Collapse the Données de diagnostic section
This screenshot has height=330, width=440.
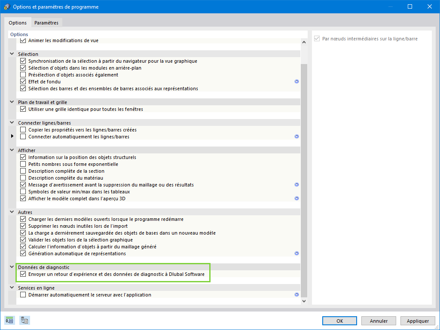pos(12,267)
